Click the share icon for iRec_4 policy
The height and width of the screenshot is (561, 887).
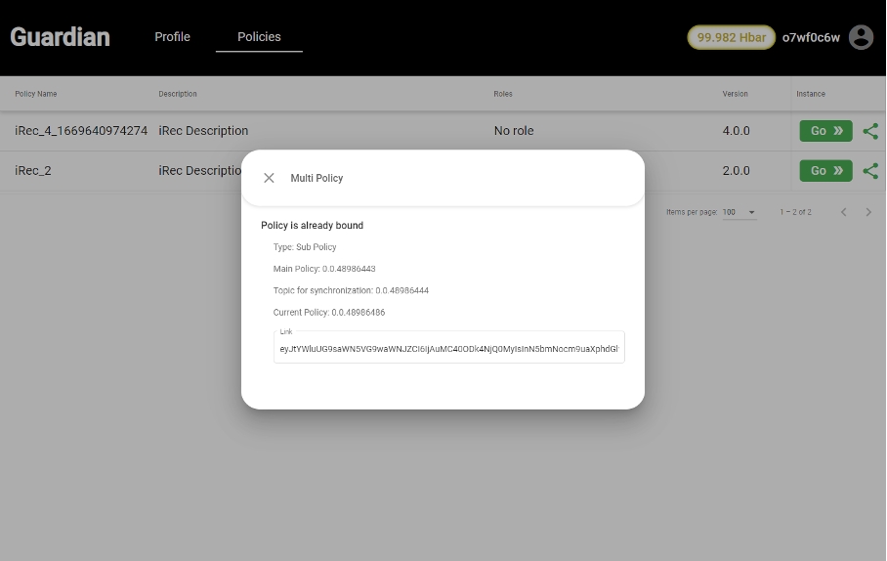coord(870,131)
